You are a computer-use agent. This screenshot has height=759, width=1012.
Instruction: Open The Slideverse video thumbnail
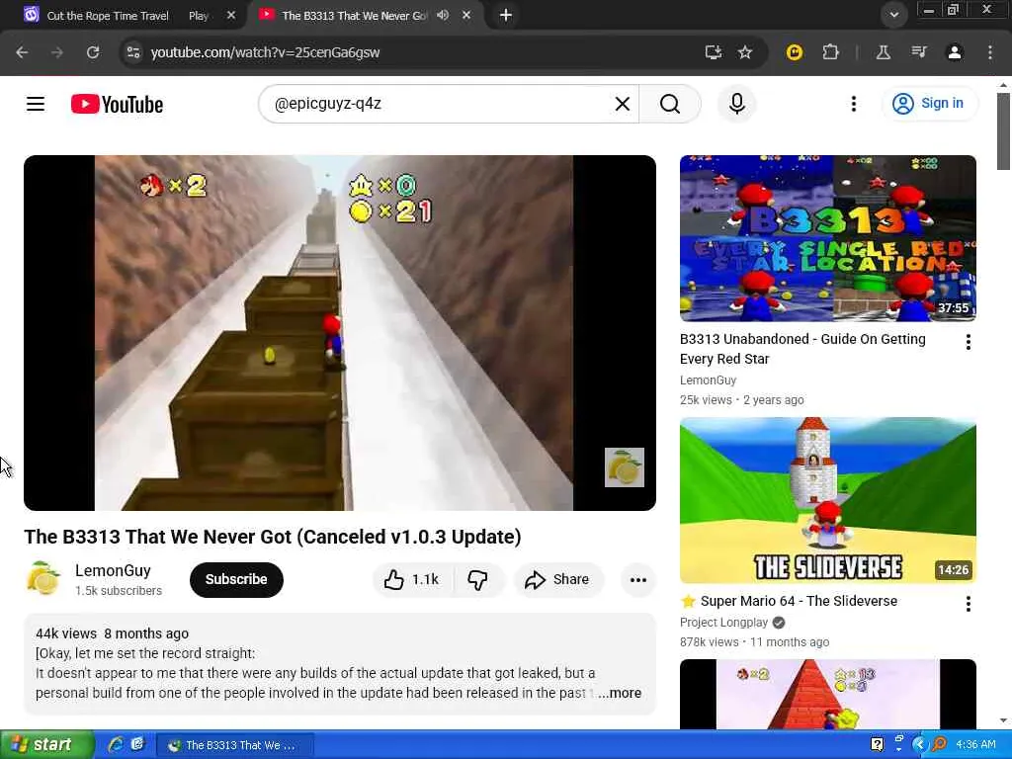tap(827, 500)
